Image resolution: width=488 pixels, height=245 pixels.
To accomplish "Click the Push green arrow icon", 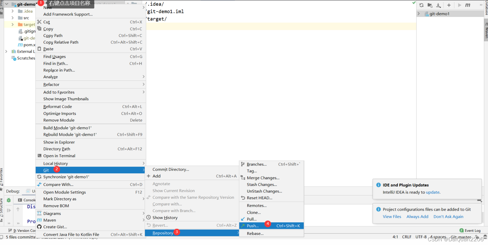I will pyautogui.click(x=243, y=226).
